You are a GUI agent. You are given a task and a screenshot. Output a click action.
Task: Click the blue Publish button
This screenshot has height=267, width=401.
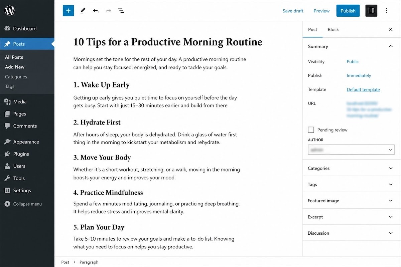tap(348, 11)
